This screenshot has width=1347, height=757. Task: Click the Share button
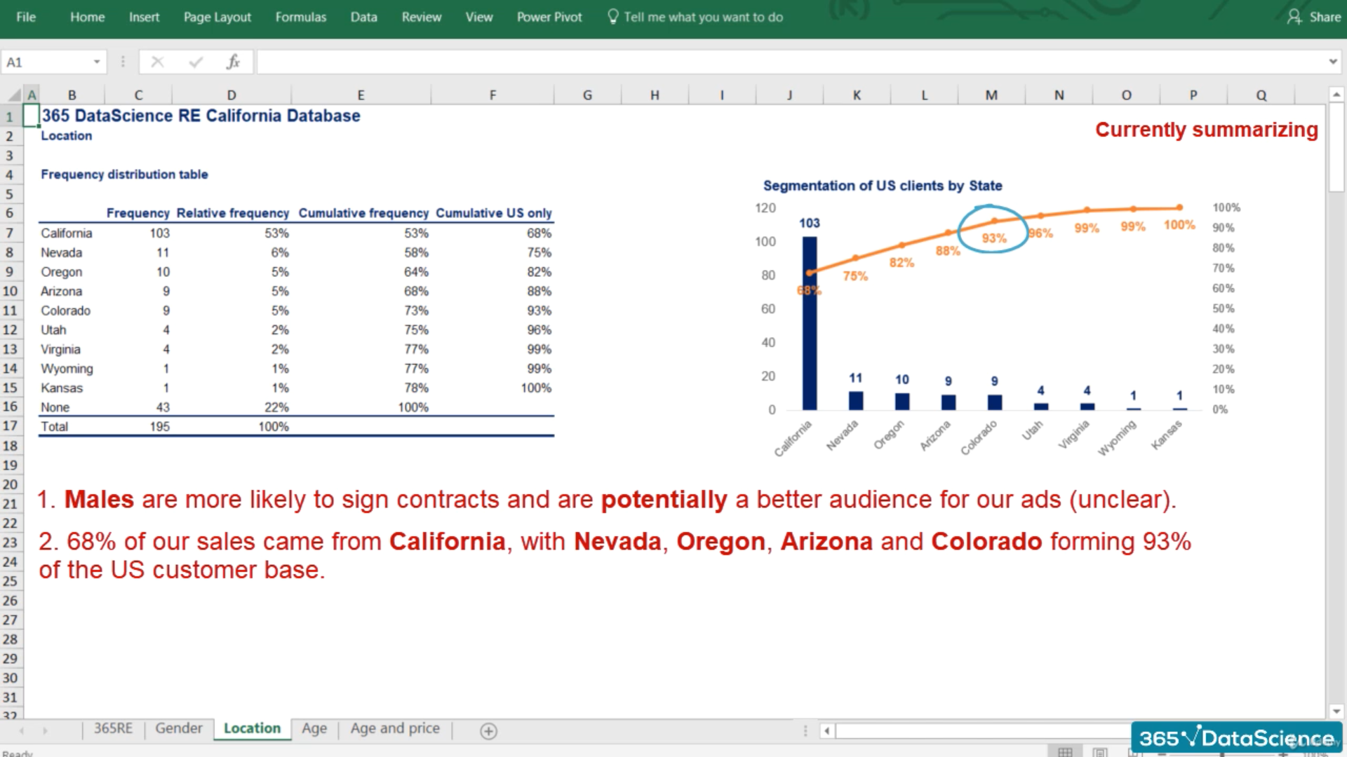coord(1325,17)
